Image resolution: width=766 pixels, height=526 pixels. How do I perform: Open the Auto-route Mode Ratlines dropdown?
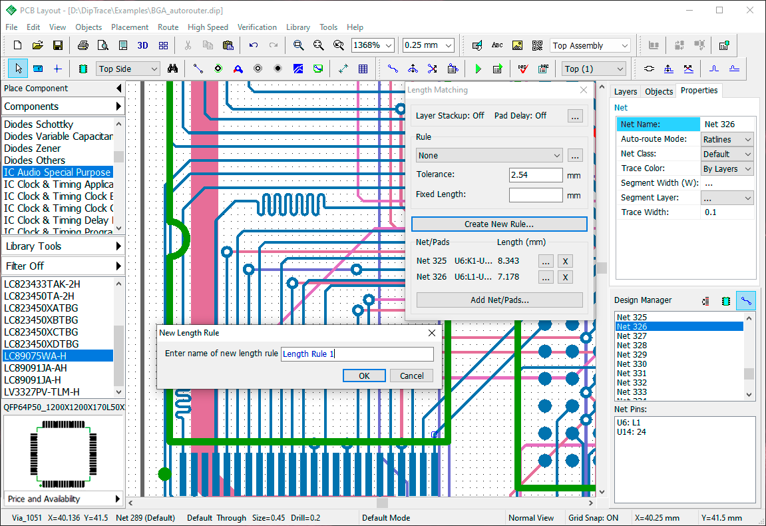point(727,139)
